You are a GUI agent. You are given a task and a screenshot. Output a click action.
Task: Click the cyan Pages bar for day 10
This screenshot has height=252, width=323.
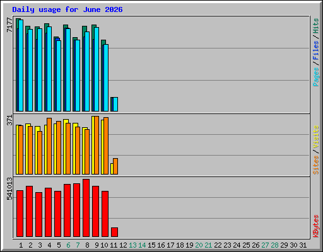click(106, 77)
